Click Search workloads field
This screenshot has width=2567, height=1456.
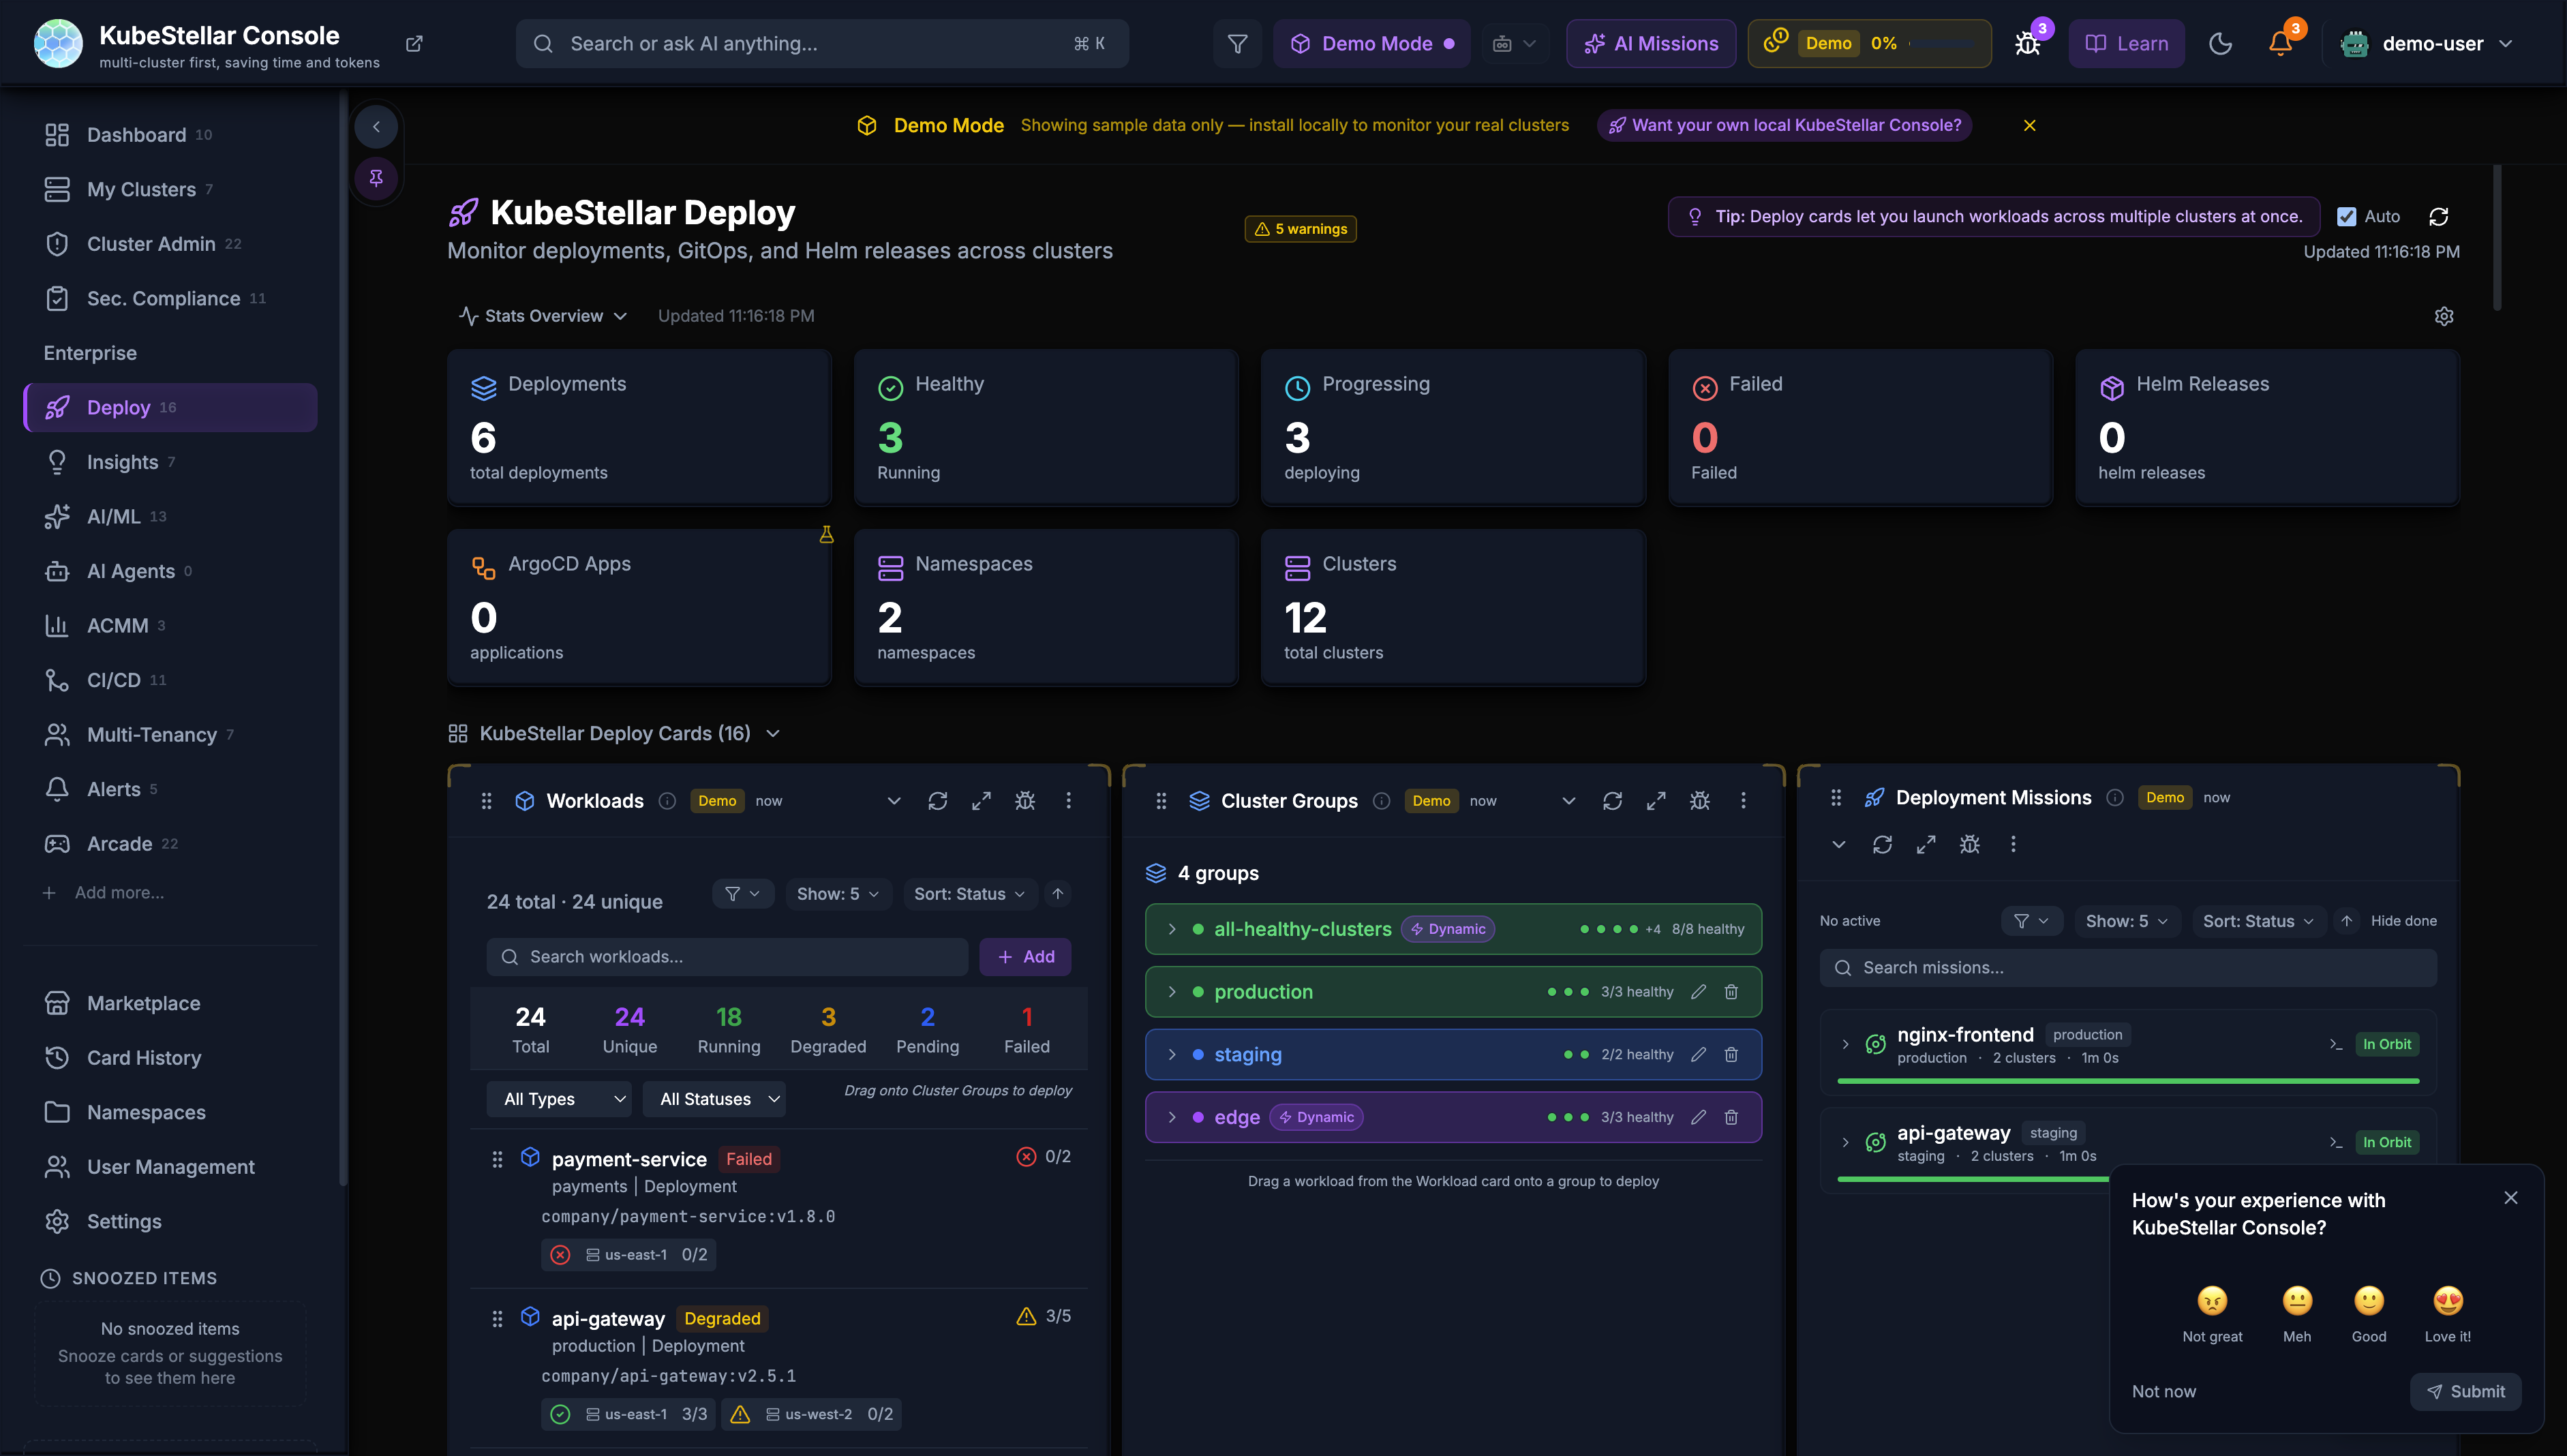tap(727, 957)
